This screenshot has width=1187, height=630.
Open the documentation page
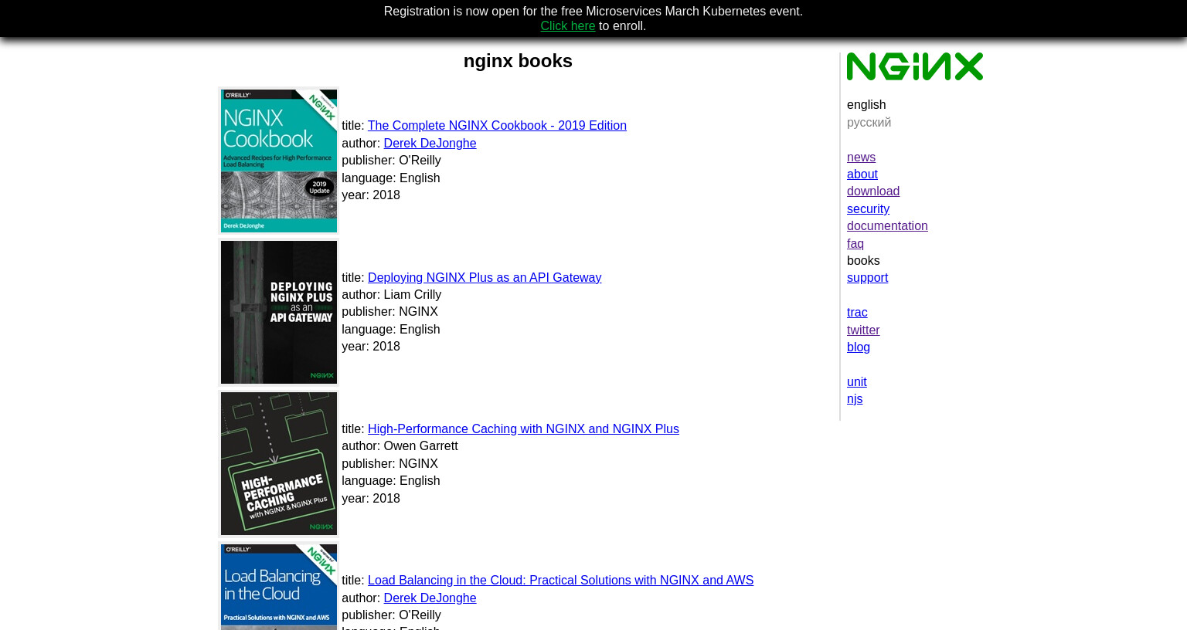coord(887,225)
